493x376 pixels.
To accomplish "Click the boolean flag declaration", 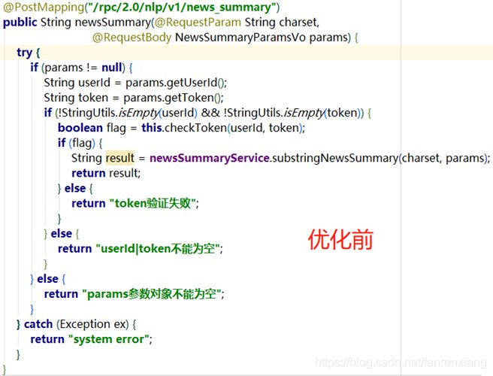I will point(92,128).
